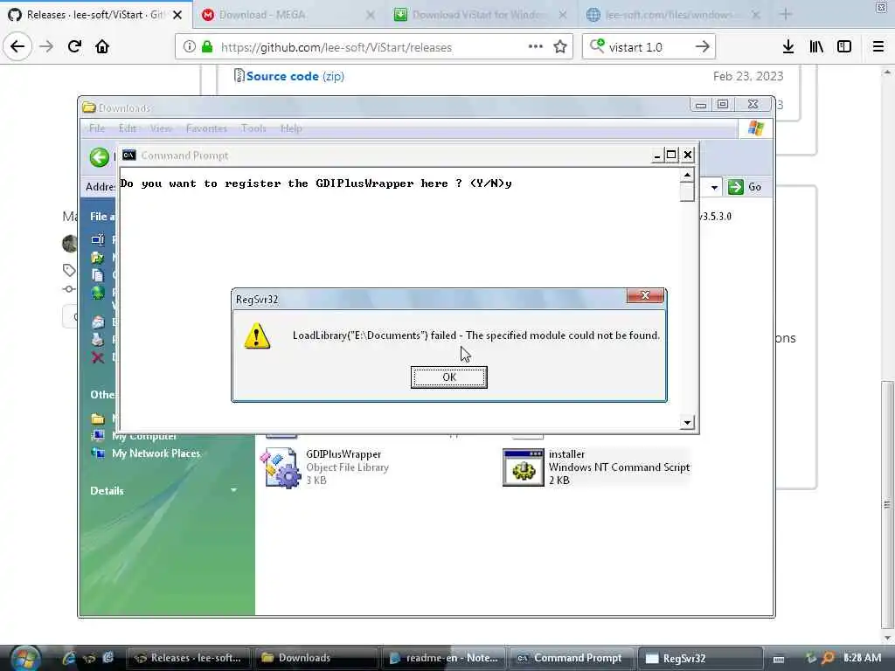Image resolution: width=895 pixels, height=671 pixels.
Task: Open the Help menu in the Downloads window
Action: coord(291,128)
